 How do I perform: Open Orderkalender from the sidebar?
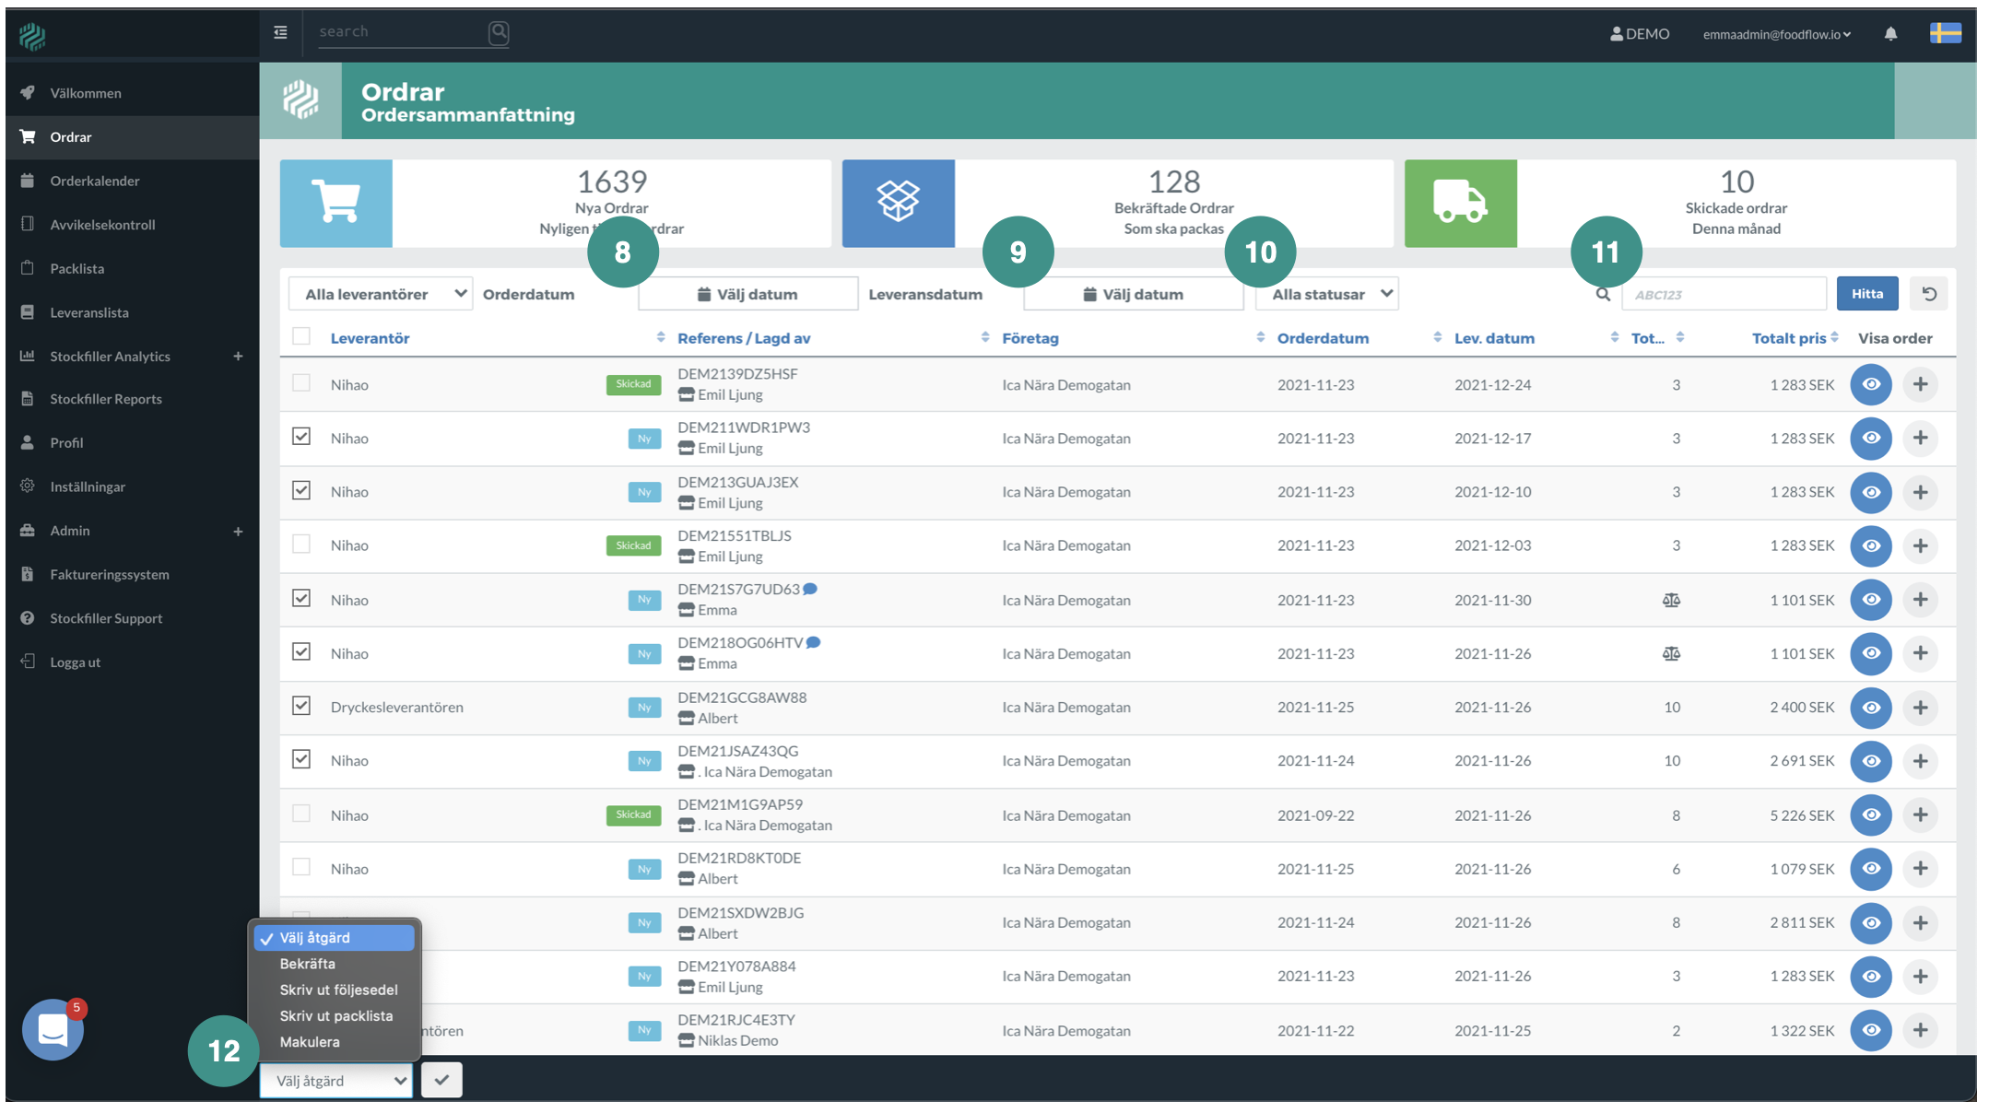95,181
